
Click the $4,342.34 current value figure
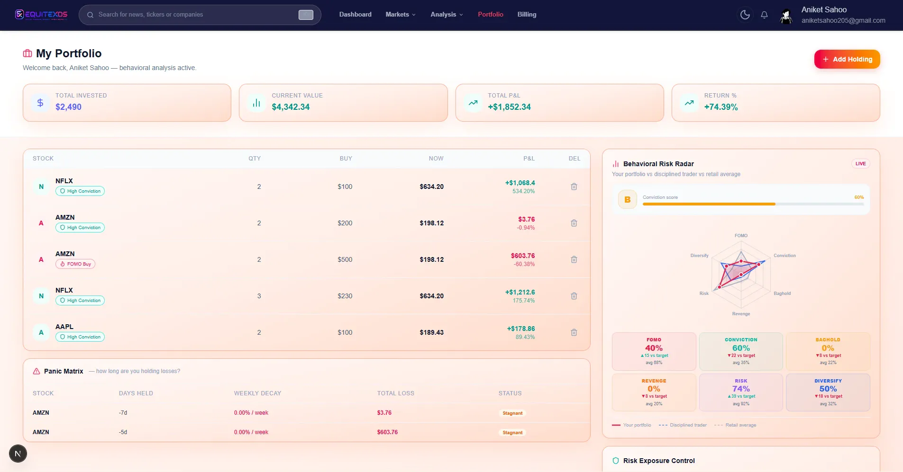pos(291,107)
